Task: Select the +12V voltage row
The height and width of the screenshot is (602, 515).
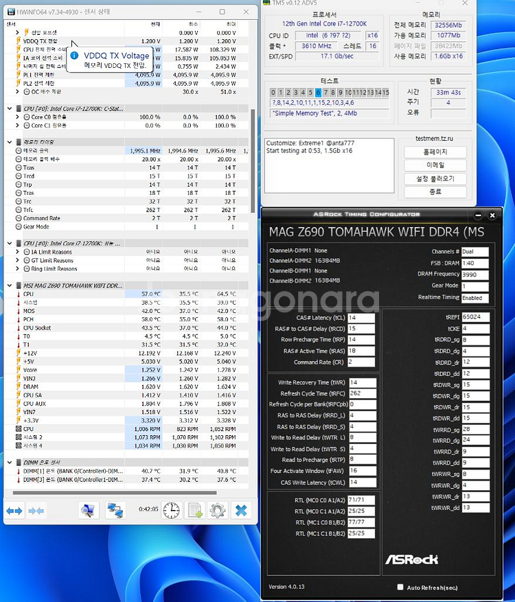Action: point(127,353)
